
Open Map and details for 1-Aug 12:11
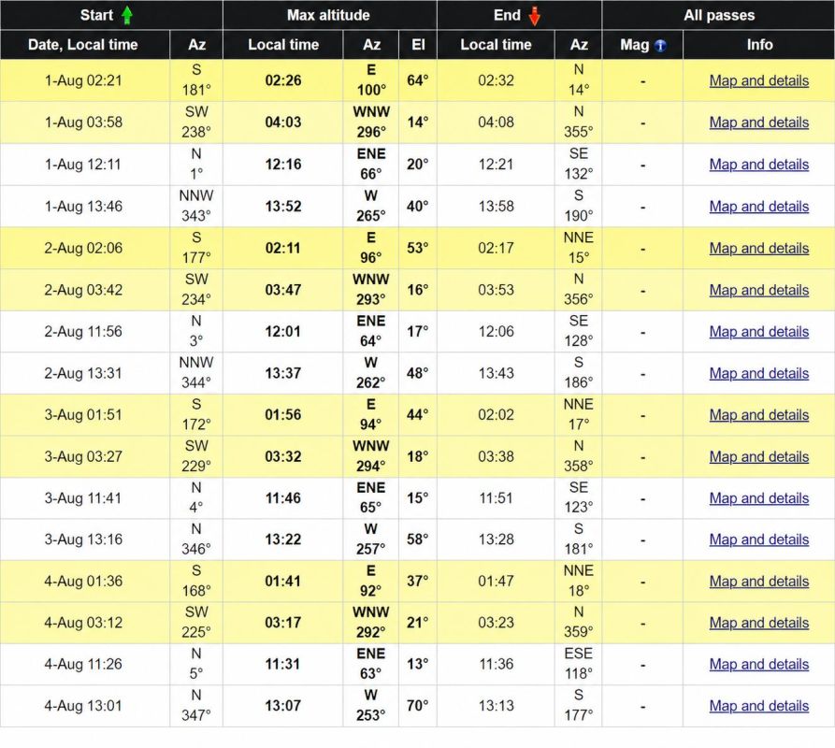(x=759, y=164)
